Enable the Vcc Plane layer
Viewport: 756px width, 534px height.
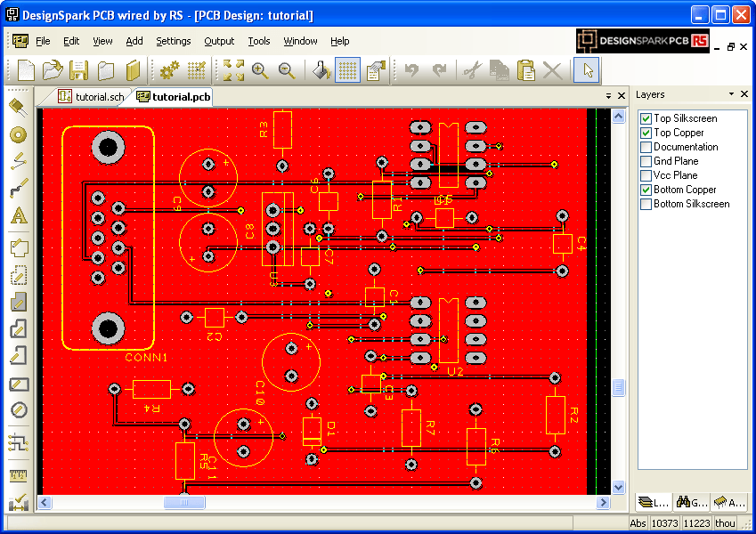click(646, 175)
